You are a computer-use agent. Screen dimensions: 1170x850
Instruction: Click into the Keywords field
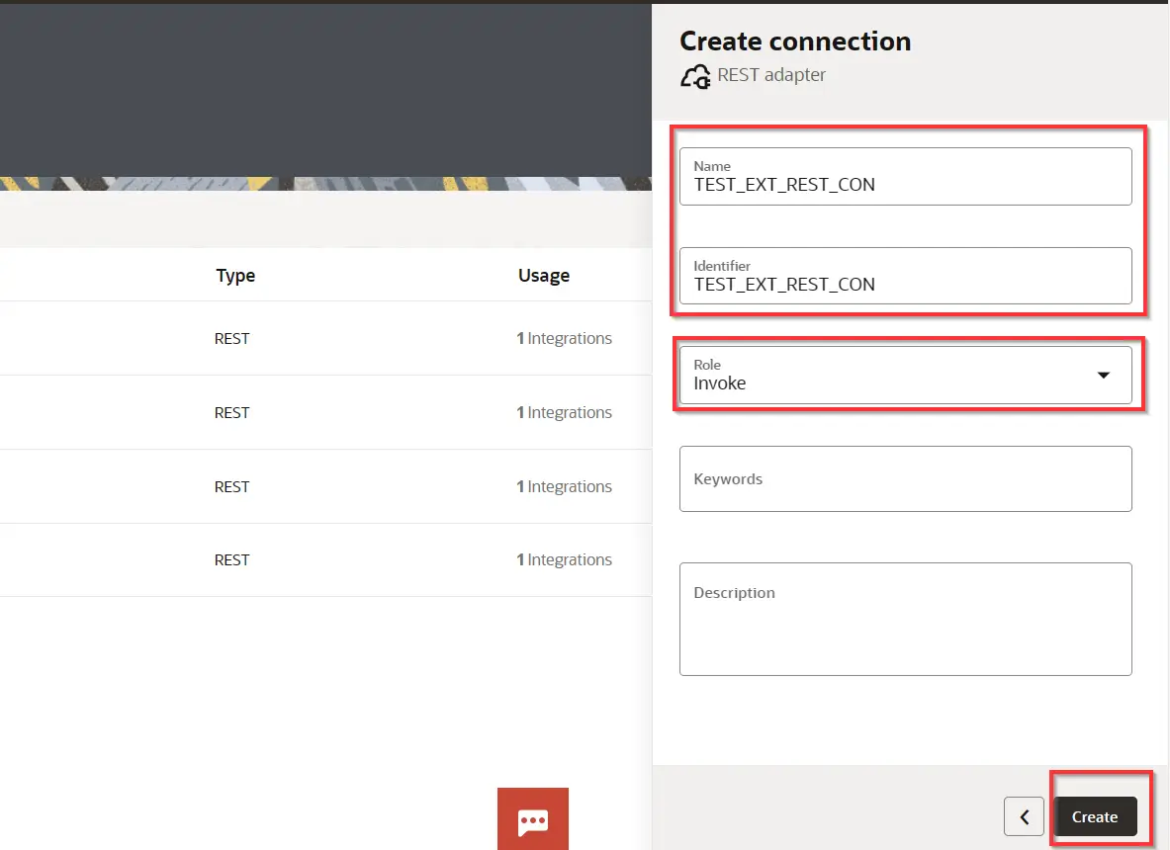click(905, 479)
